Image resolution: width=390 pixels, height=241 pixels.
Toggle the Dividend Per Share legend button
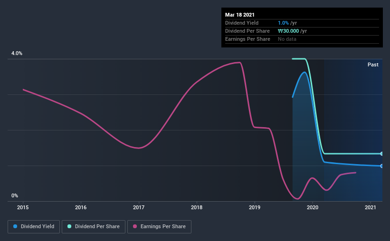(x=94, y=227)
